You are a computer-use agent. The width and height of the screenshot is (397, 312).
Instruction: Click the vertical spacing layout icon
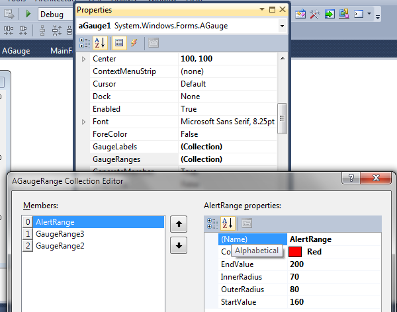click(57, 30)
